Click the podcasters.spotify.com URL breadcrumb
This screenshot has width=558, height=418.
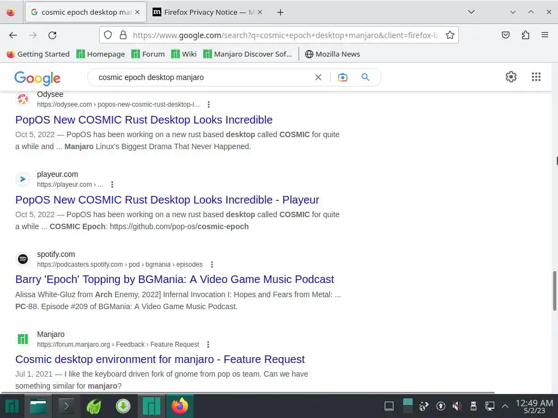click(119, 265)
